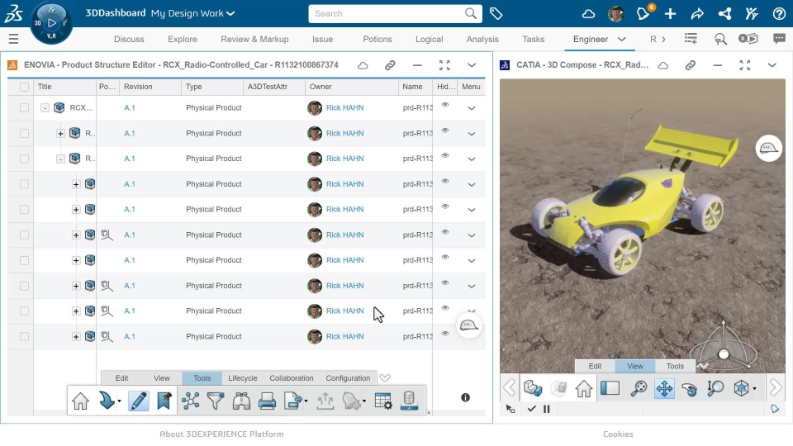The width and height of the screenshot is (793, 446).
Task: Toggle the eye icon on RCX... row
Action: (x=445, y=105)
